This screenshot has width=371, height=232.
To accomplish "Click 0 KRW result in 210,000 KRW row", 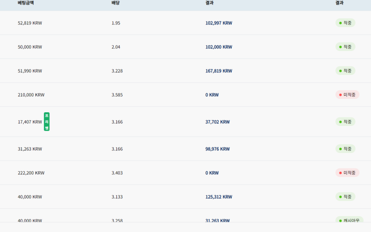I will pos(212,95).
